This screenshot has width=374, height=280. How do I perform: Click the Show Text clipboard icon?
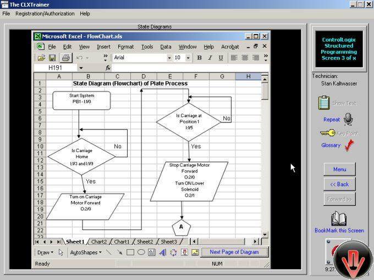pos(323,103)
